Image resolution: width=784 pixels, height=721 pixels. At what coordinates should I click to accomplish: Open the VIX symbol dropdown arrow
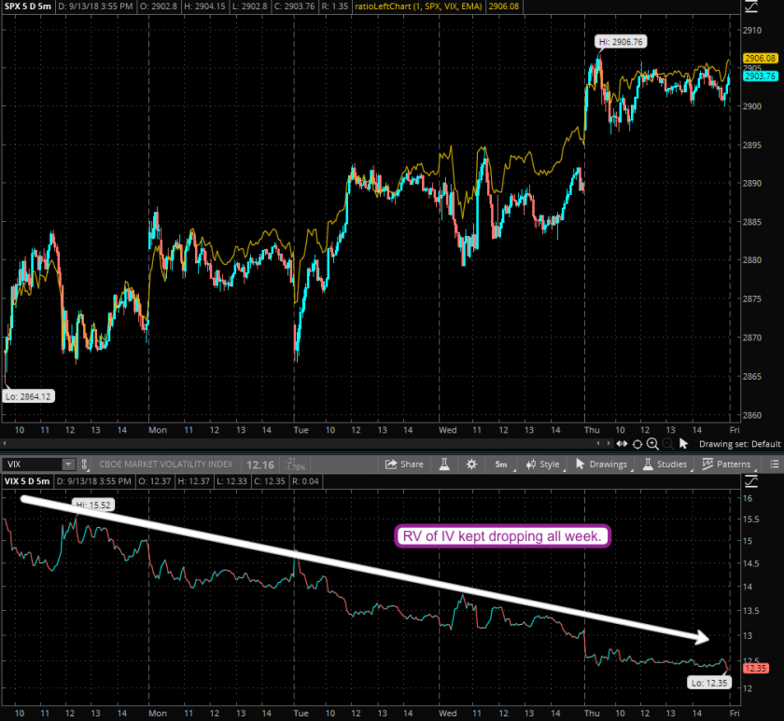pyautogui.click(x=67, y=464)
